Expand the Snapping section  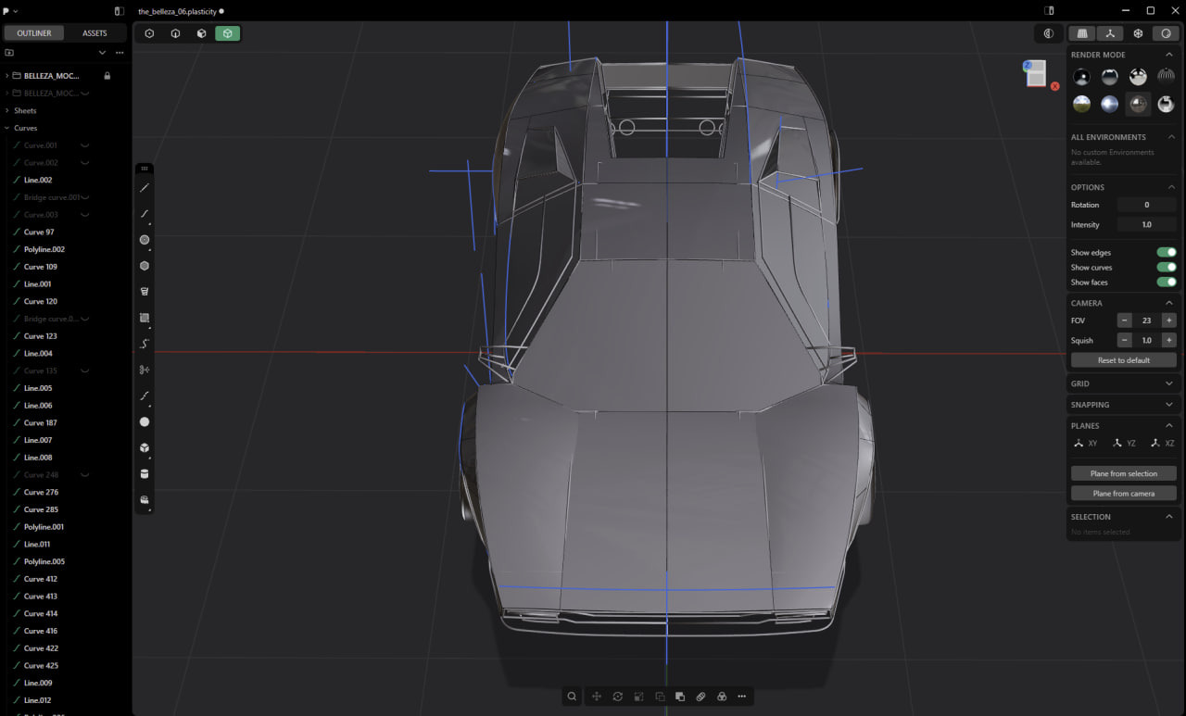coord(1123,405)
